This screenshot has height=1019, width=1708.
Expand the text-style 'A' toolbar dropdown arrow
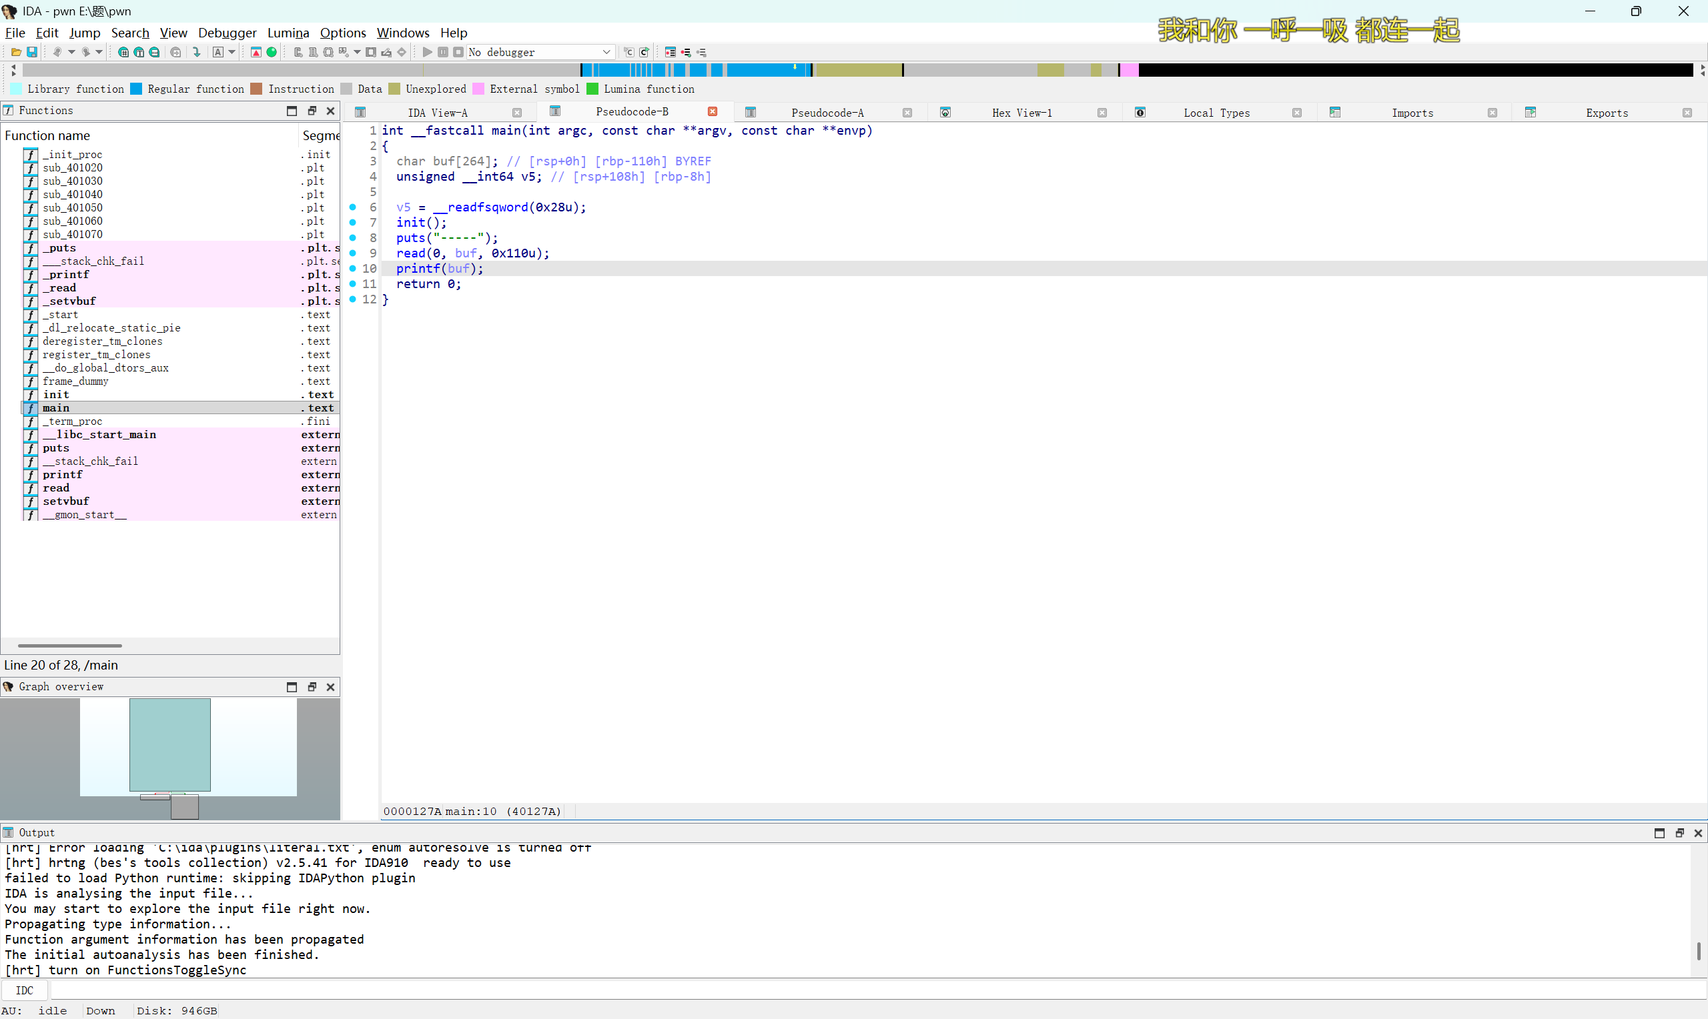(232, 52)
